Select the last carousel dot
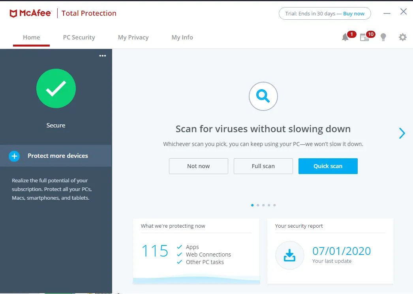Image resolution: width=413 pixels, height=294 pixels. (x=274, y=205)
